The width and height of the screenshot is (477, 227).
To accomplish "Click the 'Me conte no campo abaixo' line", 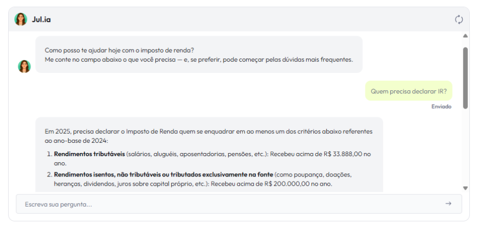I will [199, 59].
